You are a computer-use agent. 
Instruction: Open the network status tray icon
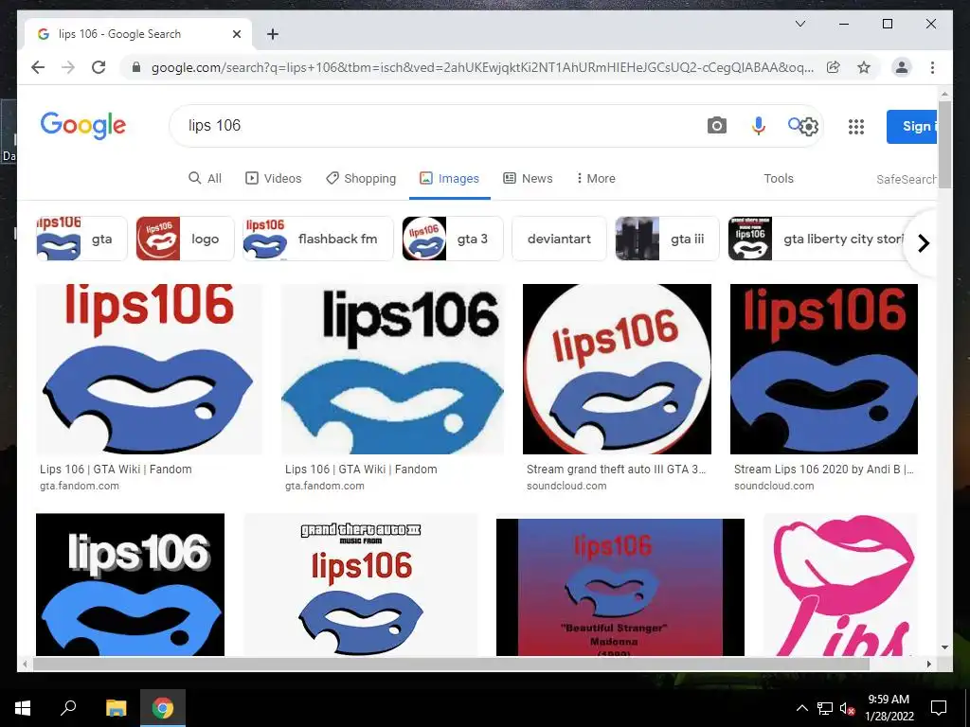click(825, 708)
